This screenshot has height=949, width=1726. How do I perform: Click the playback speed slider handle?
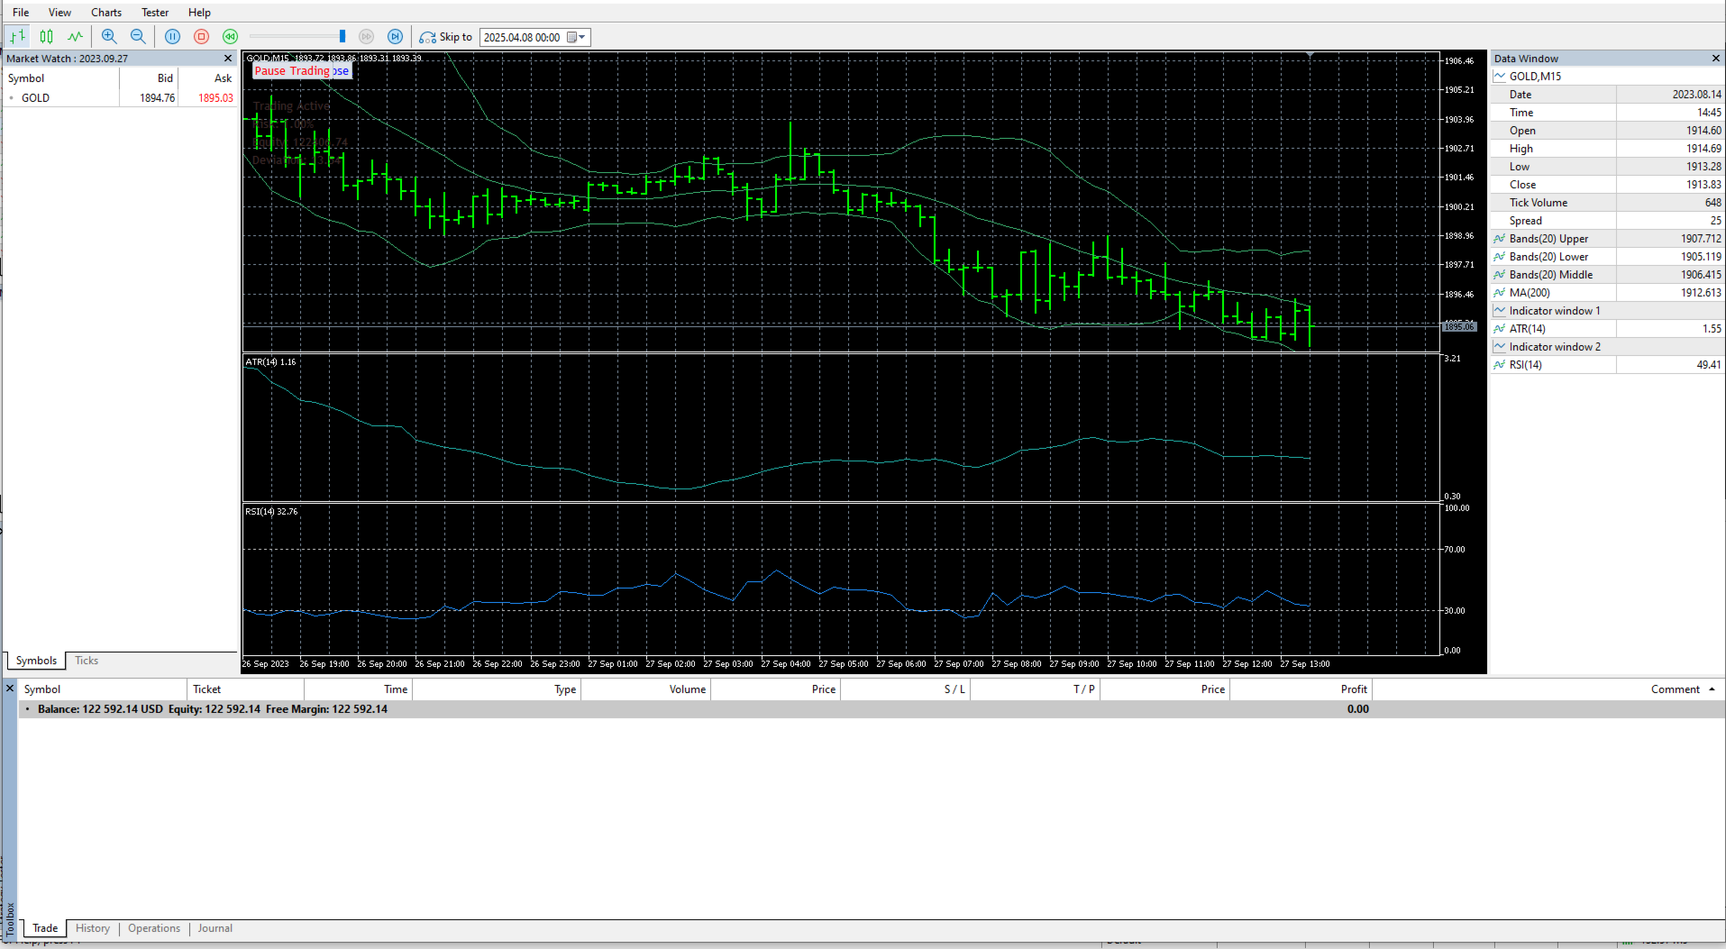point(342,37)
